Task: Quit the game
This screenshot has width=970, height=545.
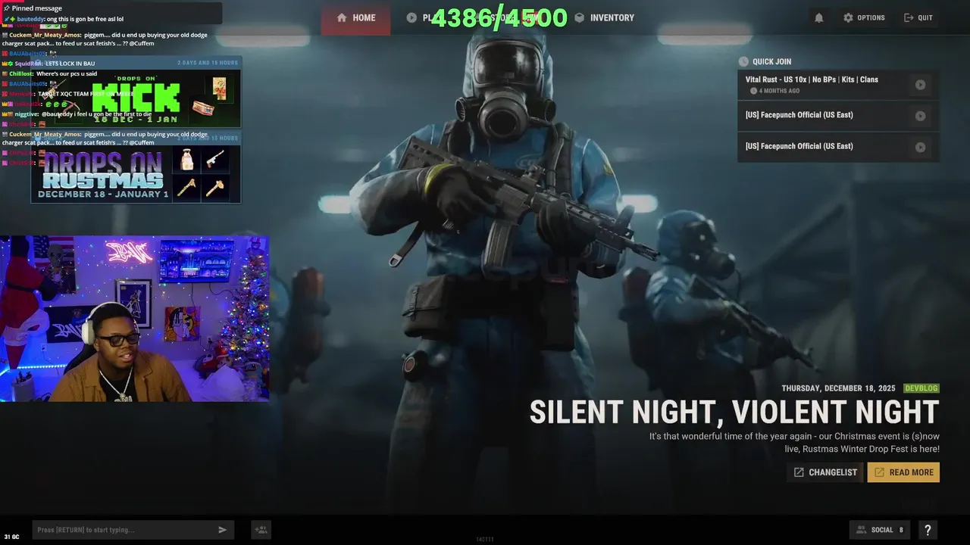Action: [x=918, y=17]
